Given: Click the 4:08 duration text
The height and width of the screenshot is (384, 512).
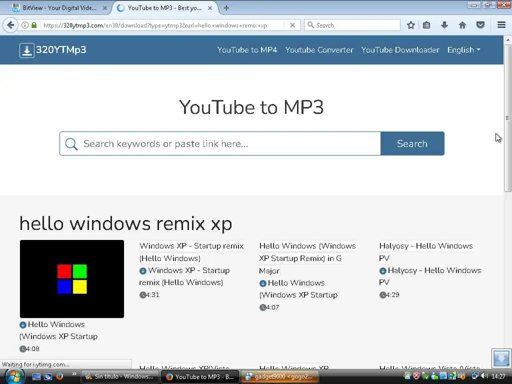Looking at the screenshot, I should point(32,348).
